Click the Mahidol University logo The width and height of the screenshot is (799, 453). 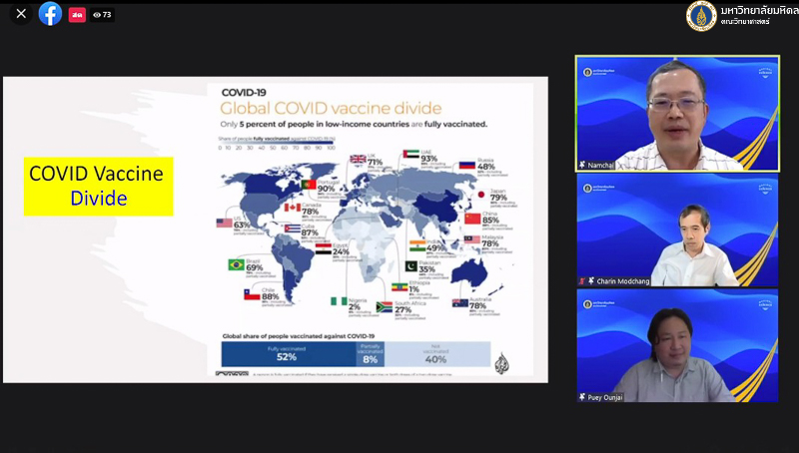pos(702,16)
